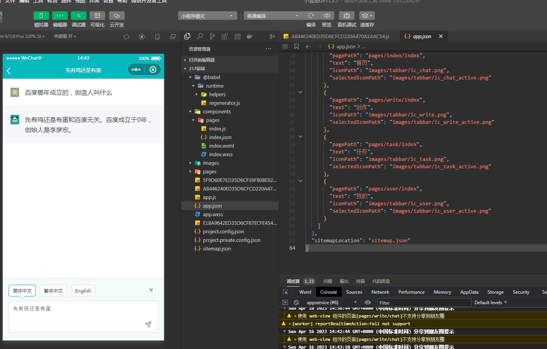Switch to the Network tab
The image size is (547, 349).
click(380, 292)
